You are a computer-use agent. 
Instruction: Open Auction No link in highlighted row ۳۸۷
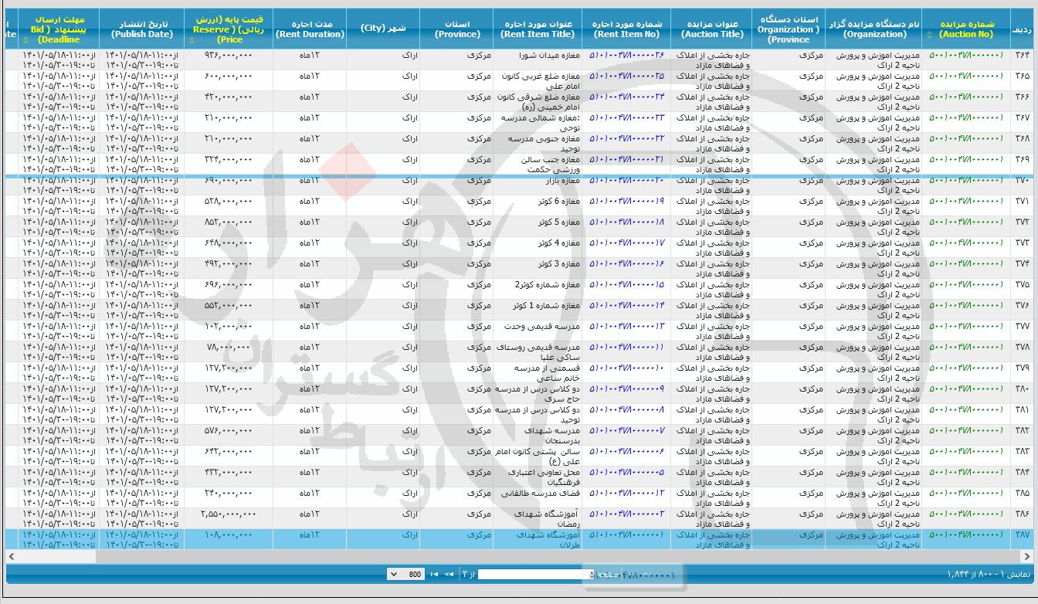coord(966,534)
